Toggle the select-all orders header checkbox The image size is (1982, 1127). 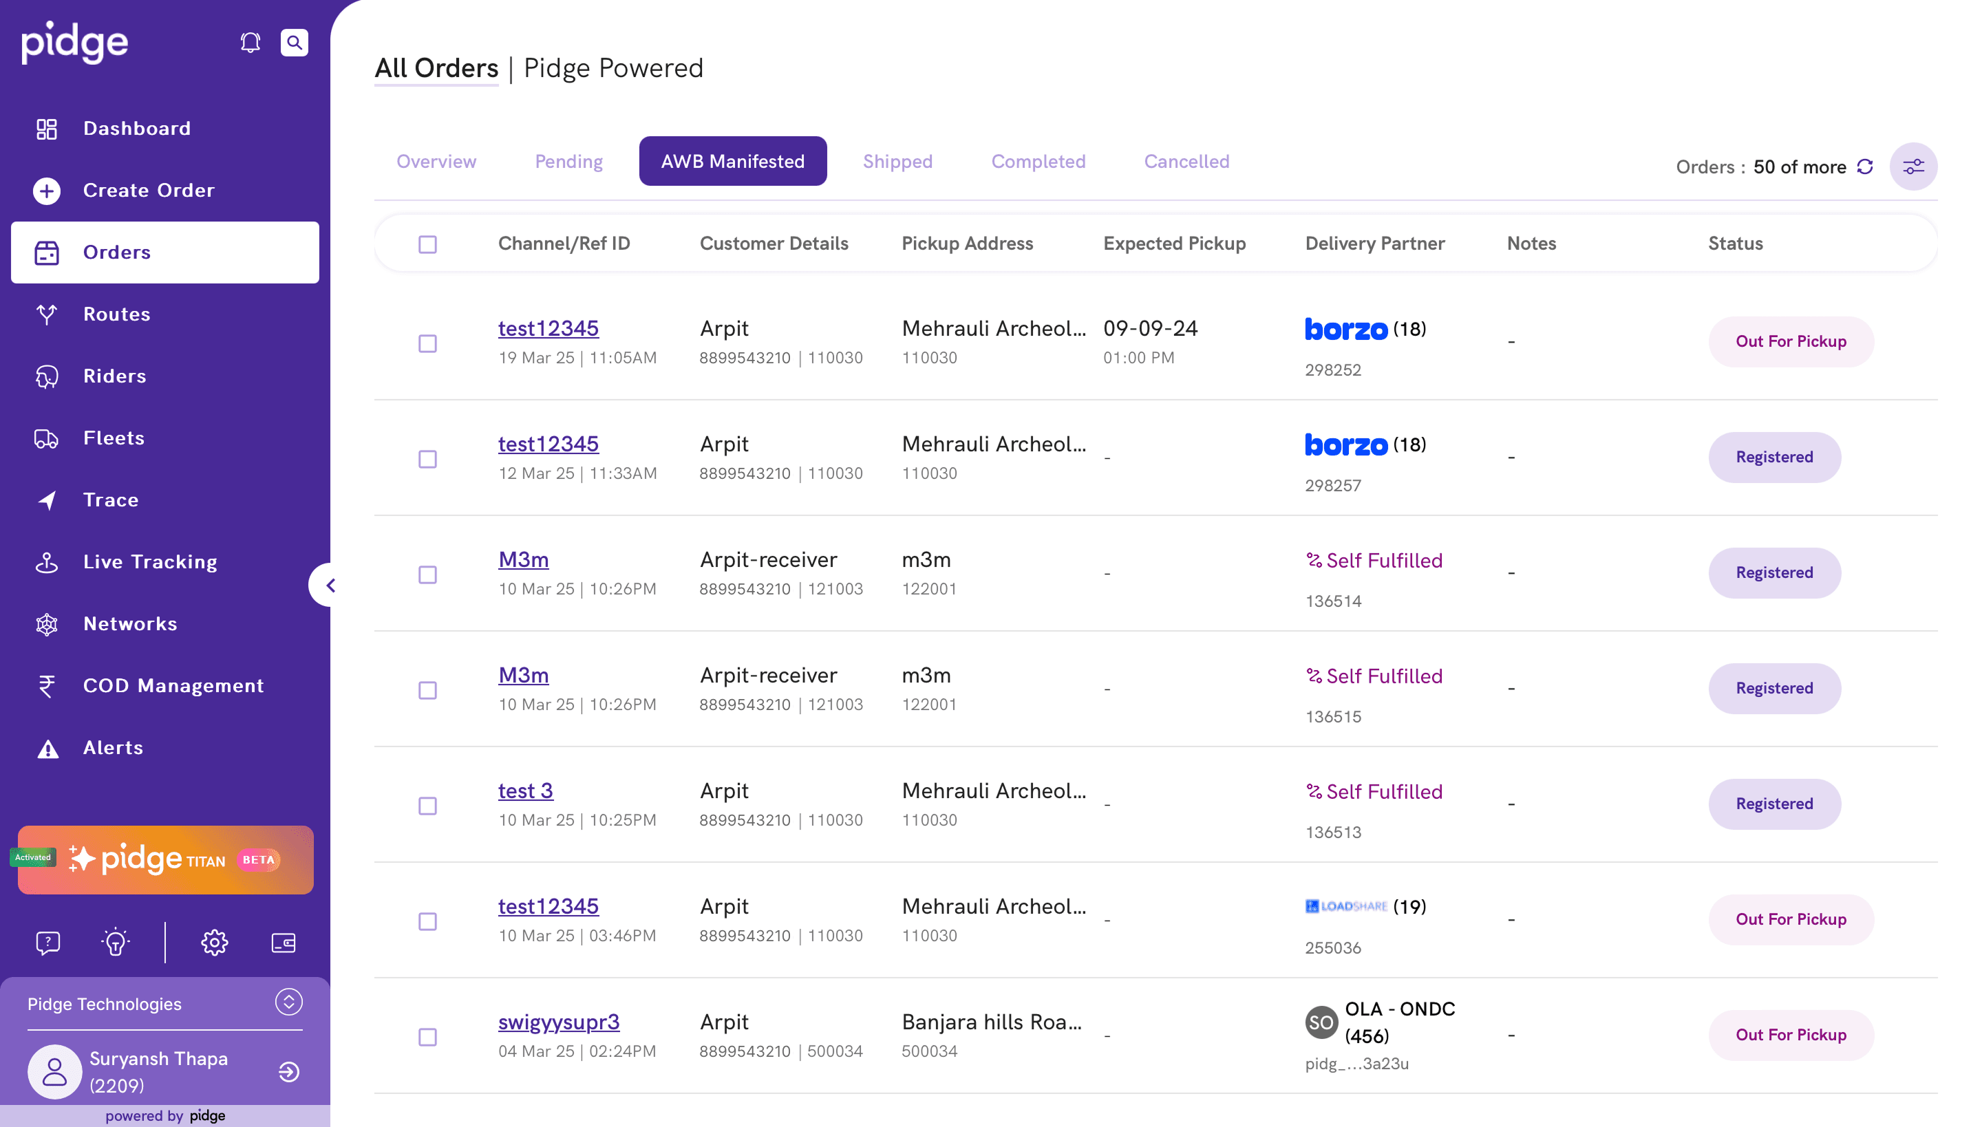pyautogui.click(x=427, y=245)
